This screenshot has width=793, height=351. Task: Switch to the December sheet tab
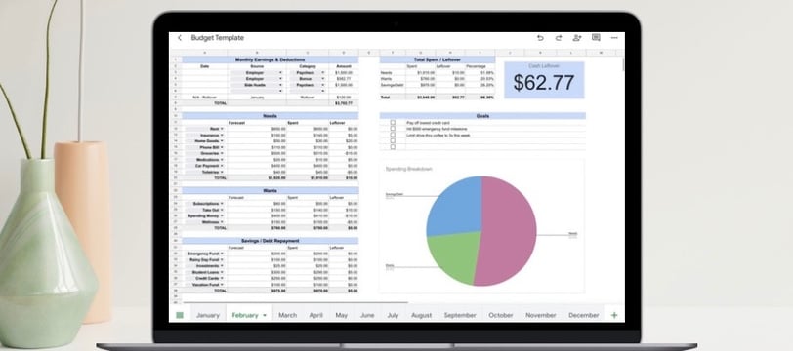[x=584, y=315]
